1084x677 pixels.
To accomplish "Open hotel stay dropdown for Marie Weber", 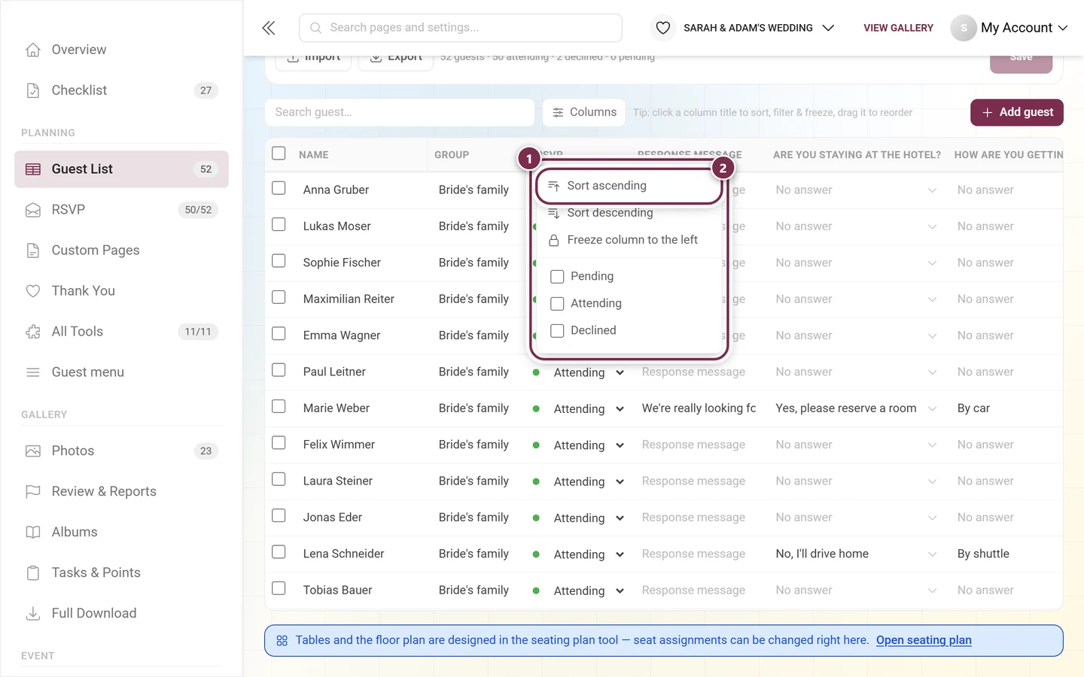I will tap(857, 408).
